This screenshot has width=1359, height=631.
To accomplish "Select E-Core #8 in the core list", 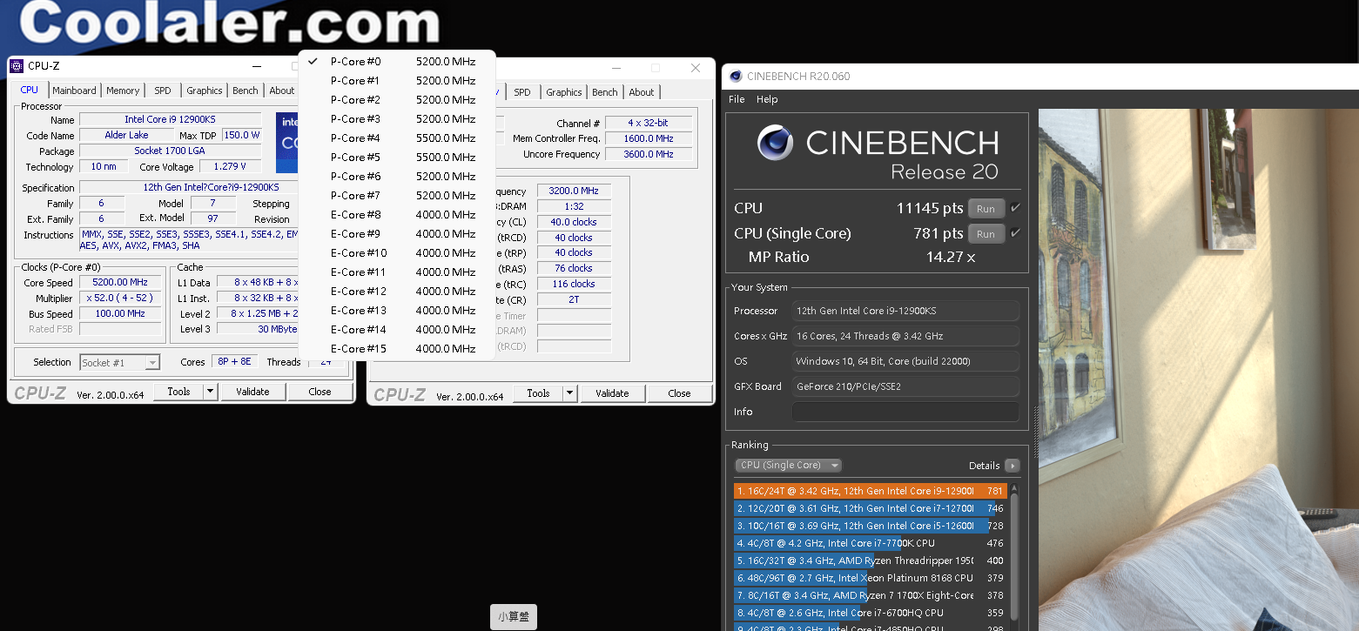I will [x=397, y=215].
